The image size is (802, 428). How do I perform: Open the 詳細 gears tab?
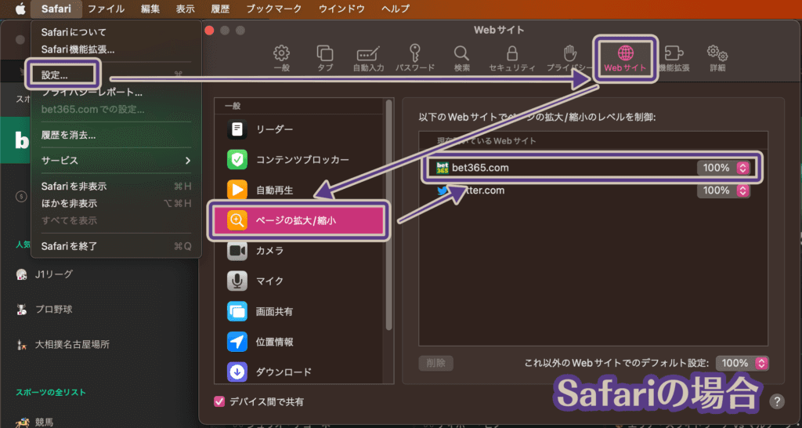tap(717, 58)
